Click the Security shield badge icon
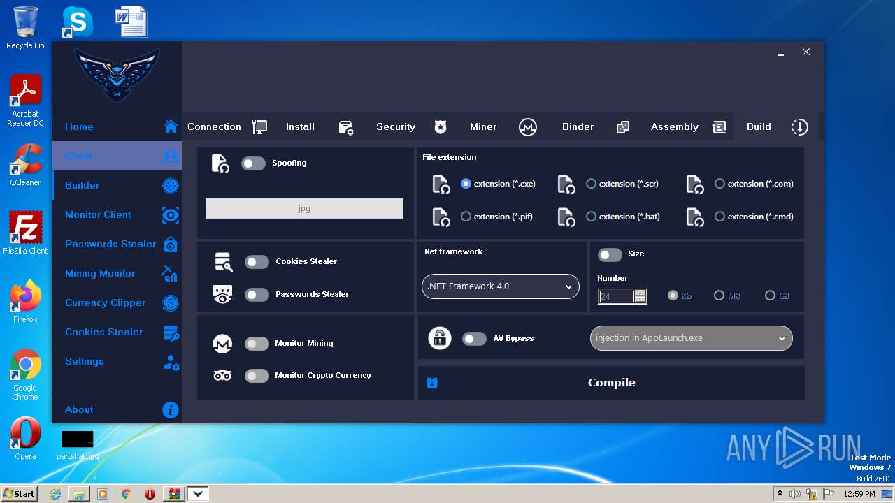Viewport: 895px width, 503px height. (440, 126)
